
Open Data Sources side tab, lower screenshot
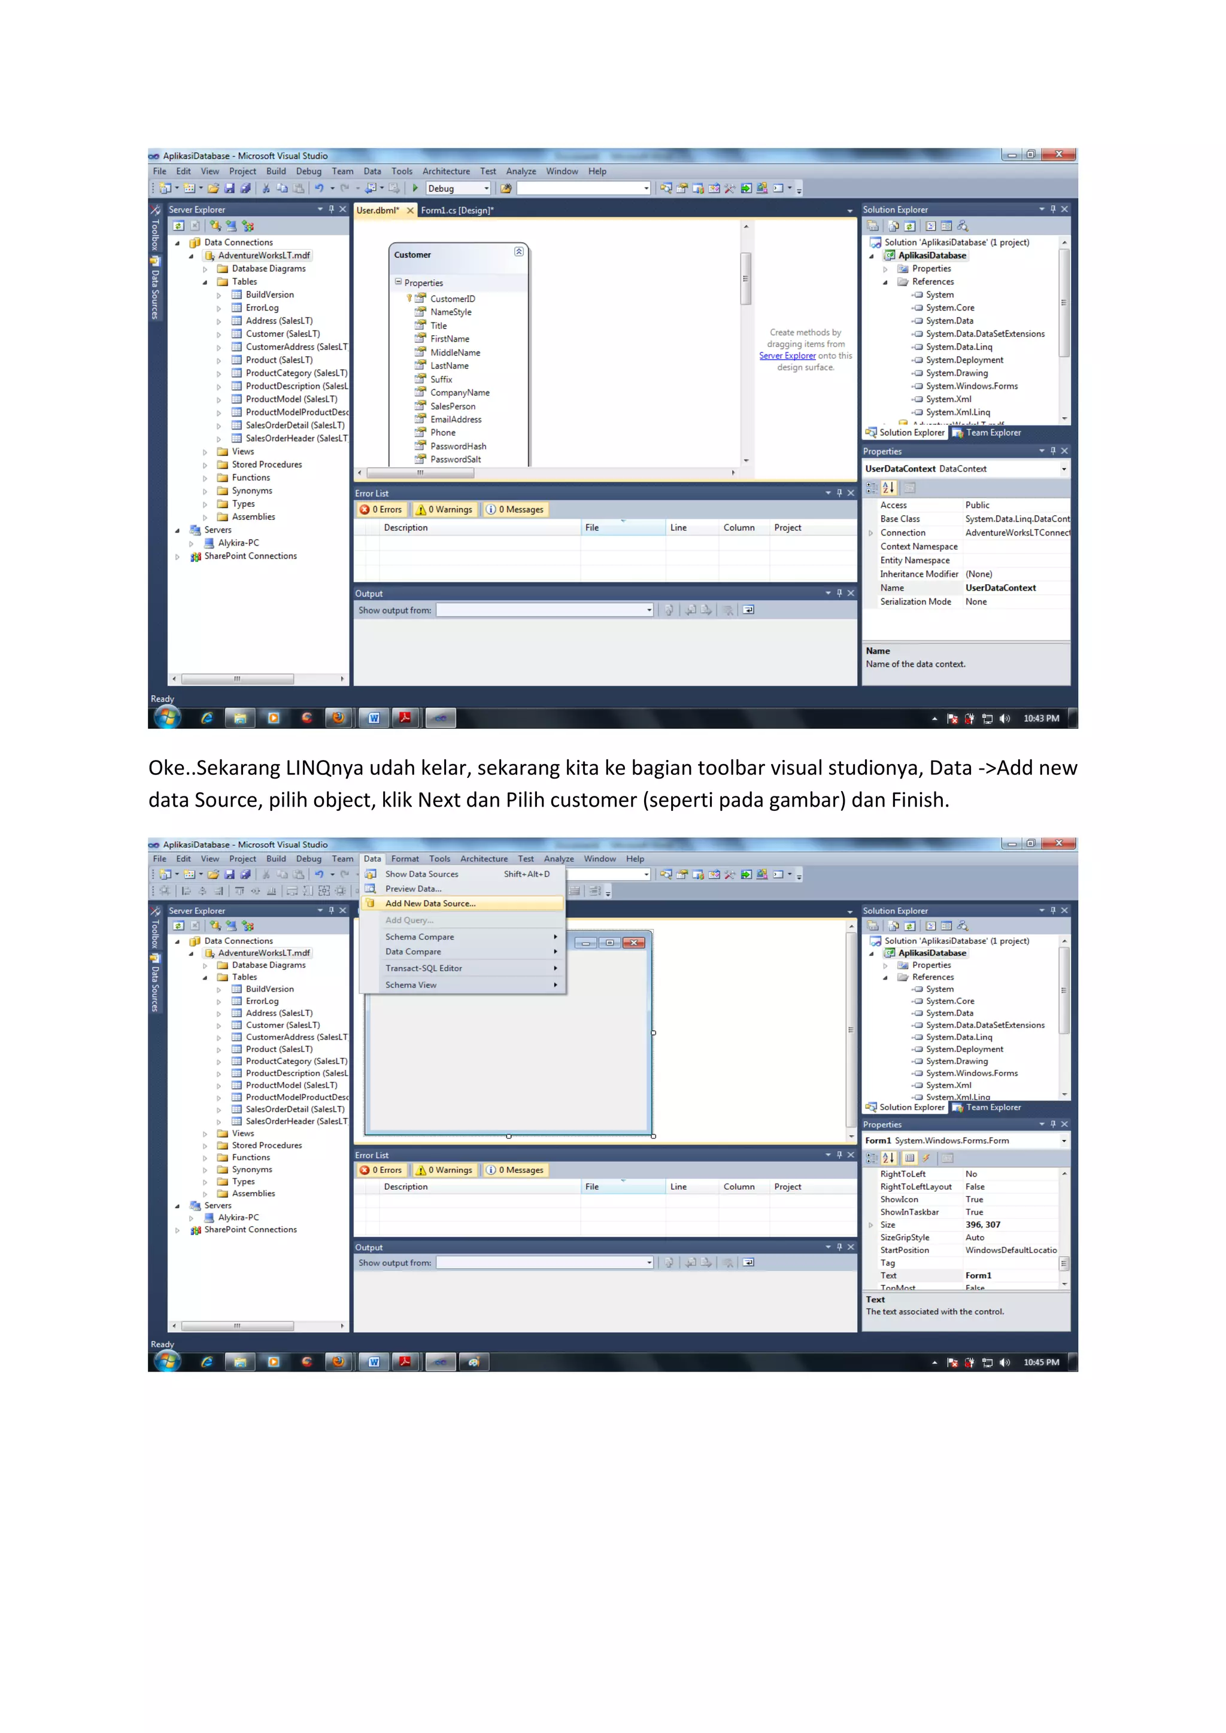[x=155, y=983]
